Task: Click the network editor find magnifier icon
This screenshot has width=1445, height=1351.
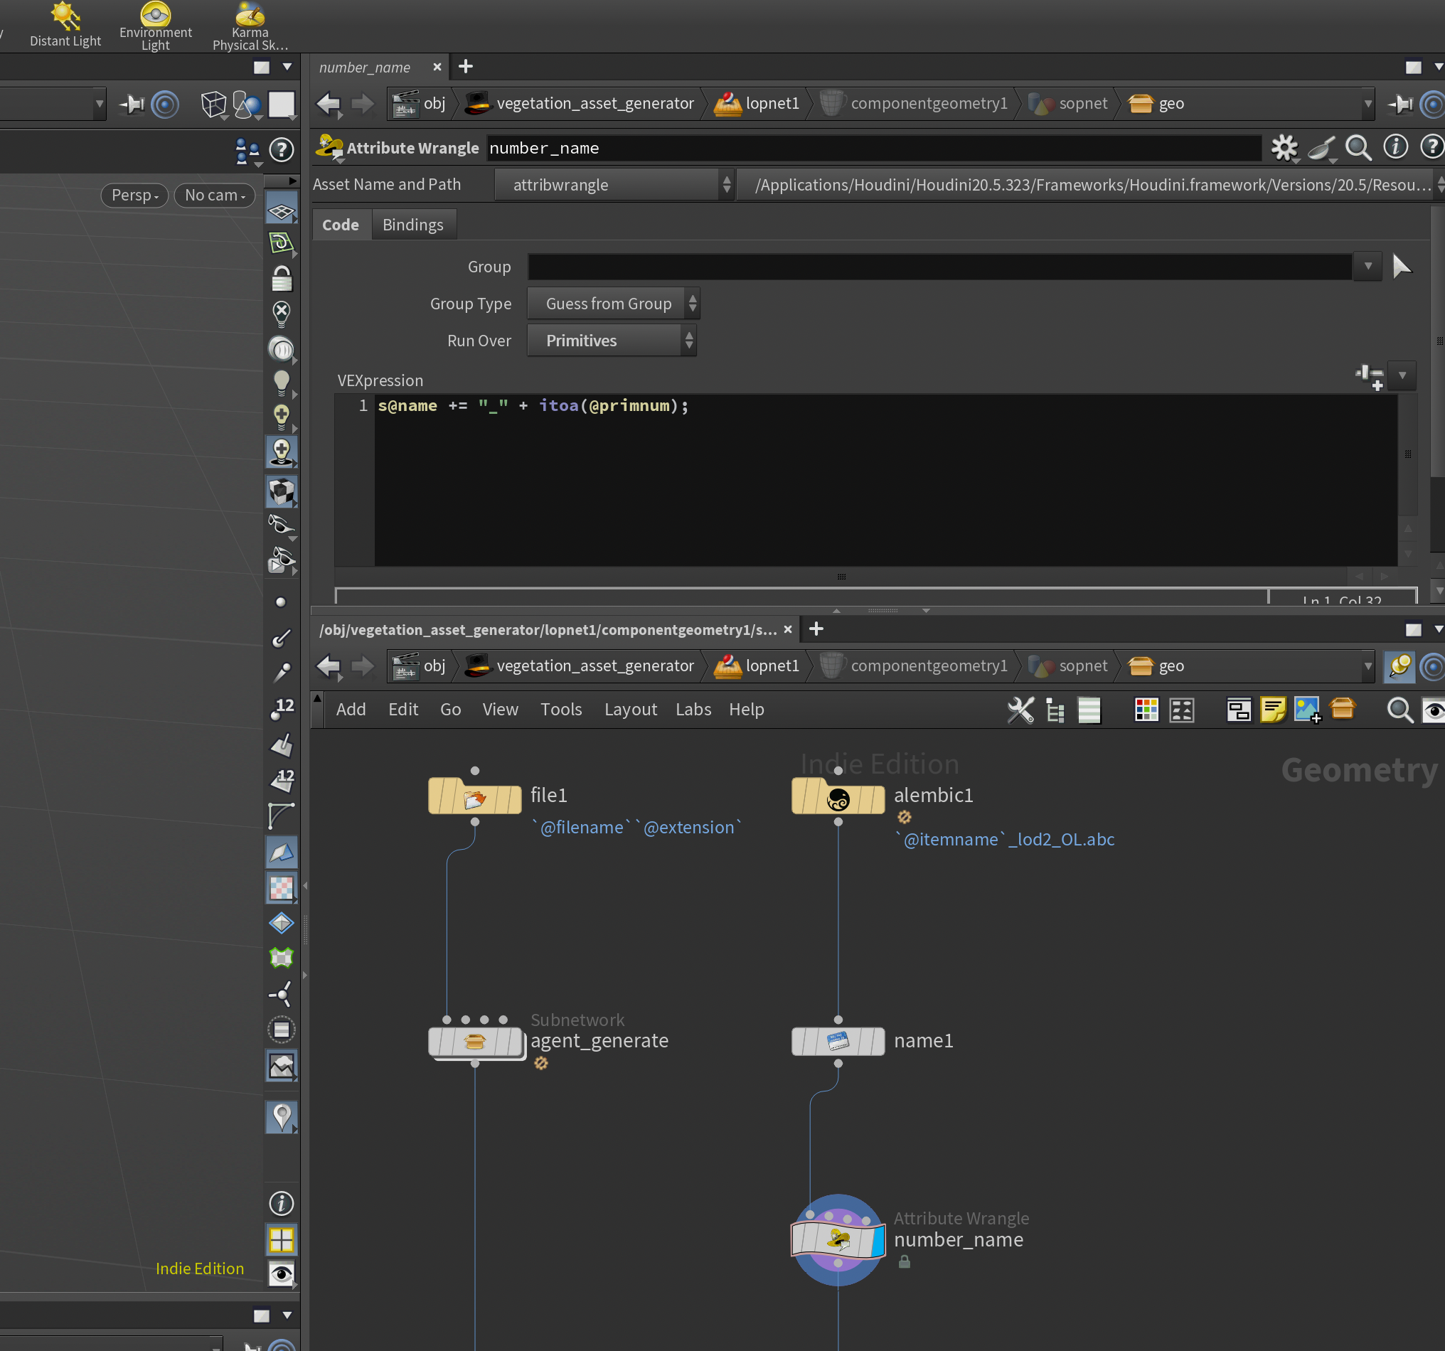Action: point(1399,710)
